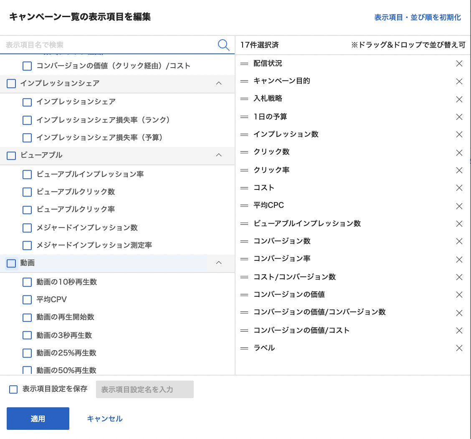Tick the 平均CPV checkbox

click(x=27, y=300)
